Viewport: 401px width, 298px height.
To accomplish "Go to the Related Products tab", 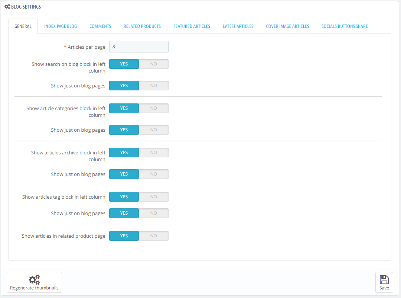I will [142, 26].
